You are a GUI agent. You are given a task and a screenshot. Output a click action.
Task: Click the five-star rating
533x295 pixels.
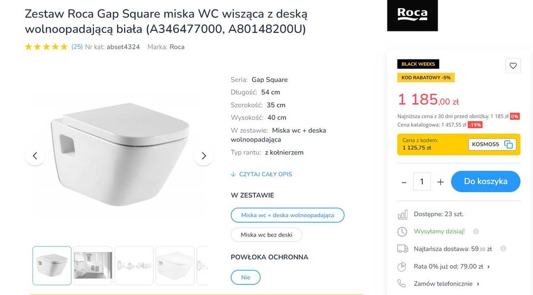coord(46,47)
